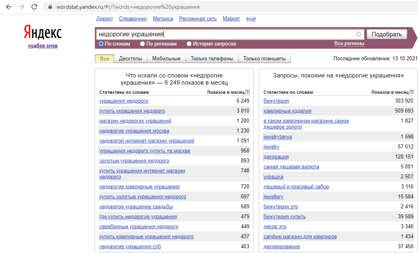
Task: Switch to the 'Все' devices tab
Action: [x=104, y=59]
